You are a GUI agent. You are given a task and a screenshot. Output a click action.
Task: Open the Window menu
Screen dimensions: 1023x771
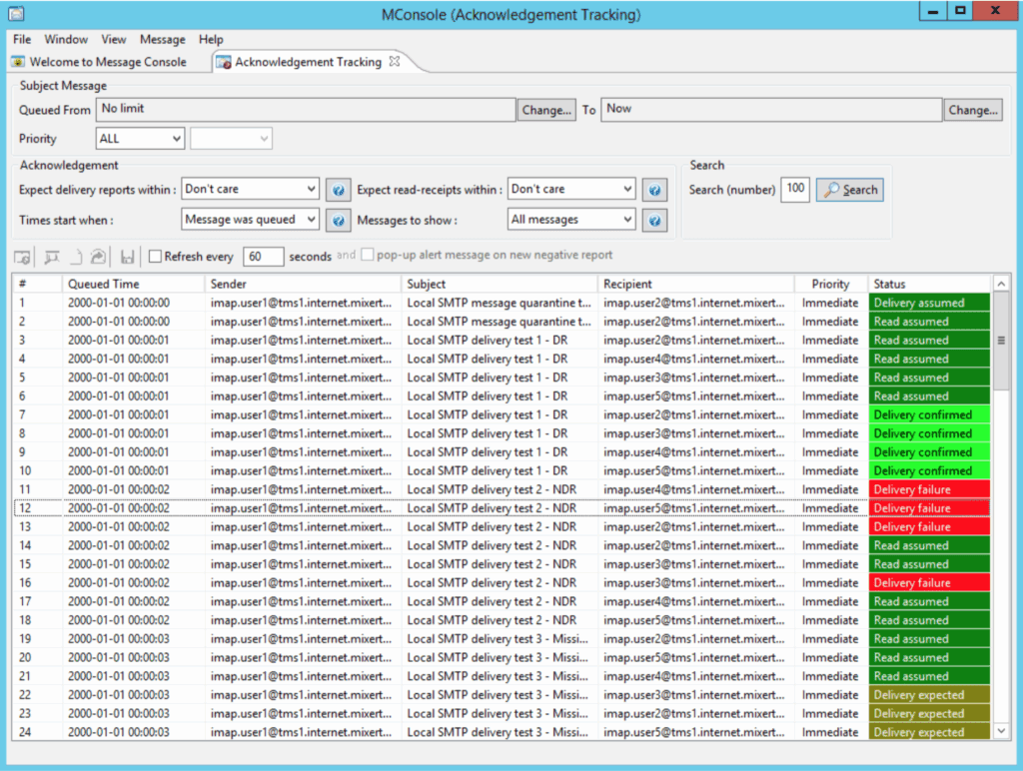point(66,39)
